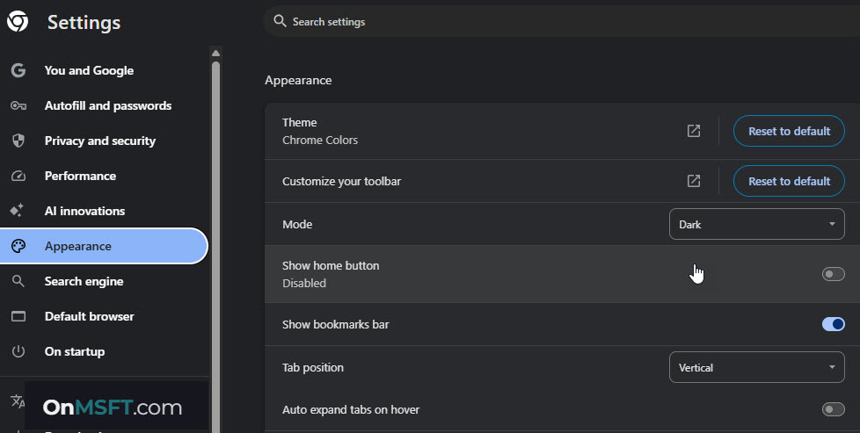Enable Auto expand tabs on hover
This screenshot has height=433, width=860.
(x=833, y=409)
